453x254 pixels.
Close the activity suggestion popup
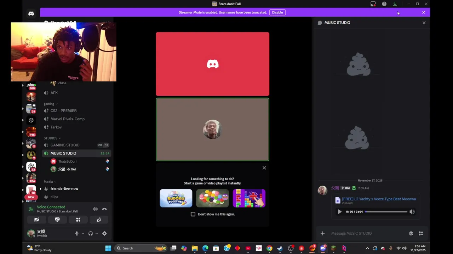264,168
